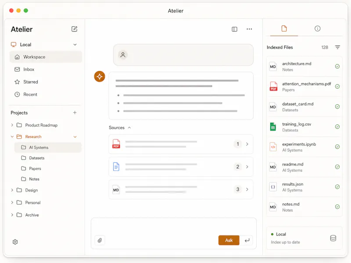Click the database storage icon
The image size is (351, 263).
pos(333,238)
